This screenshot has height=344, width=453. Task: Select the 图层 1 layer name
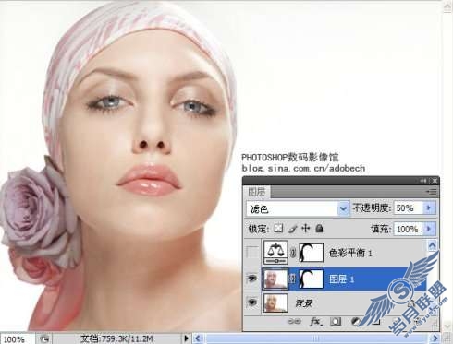tap(341, 279)
